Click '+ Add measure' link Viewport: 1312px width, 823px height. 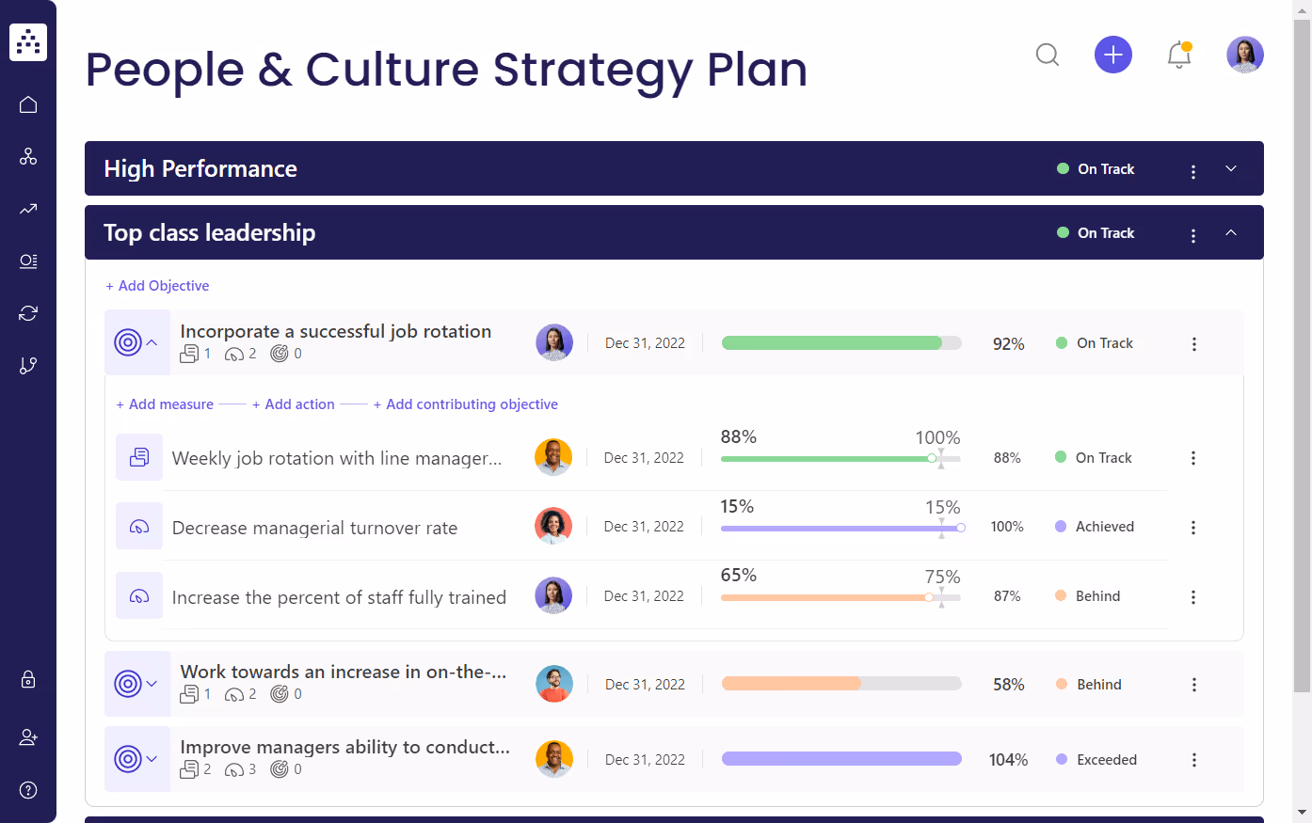pyautogui.click(x=164, y=404)
